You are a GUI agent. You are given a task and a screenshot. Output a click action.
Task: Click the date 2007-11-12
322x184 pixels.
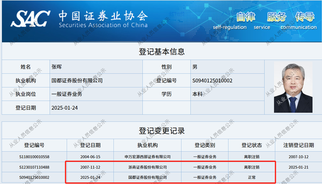click(x=90, y=167)
